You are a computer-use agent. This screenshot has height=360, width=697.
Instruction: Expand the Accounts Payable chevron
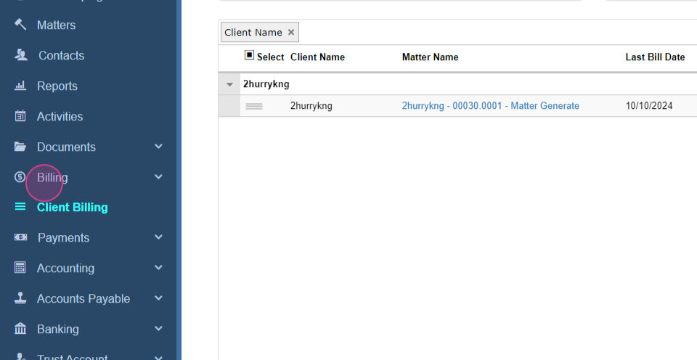pos(159,298)
